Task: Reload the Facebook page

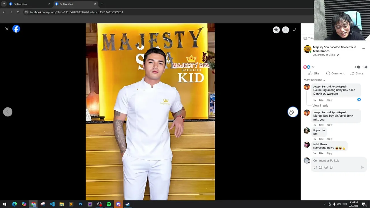Action: [x=18, y=12]
